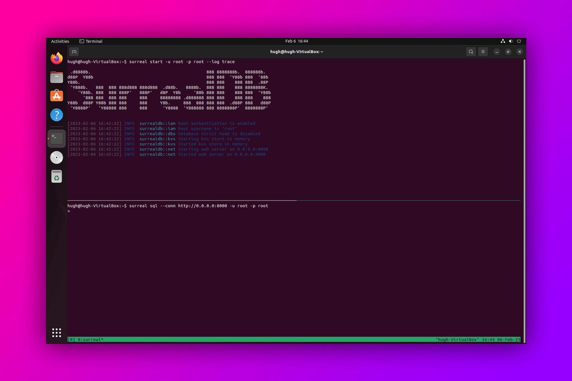Screen dimensions: 572x381
Task: Search the terminal with magnifier icon
Action: click(471, 52)
